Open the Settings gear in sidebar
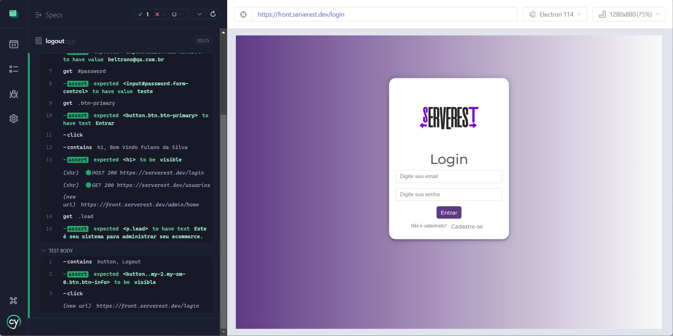 click(13, 119)
